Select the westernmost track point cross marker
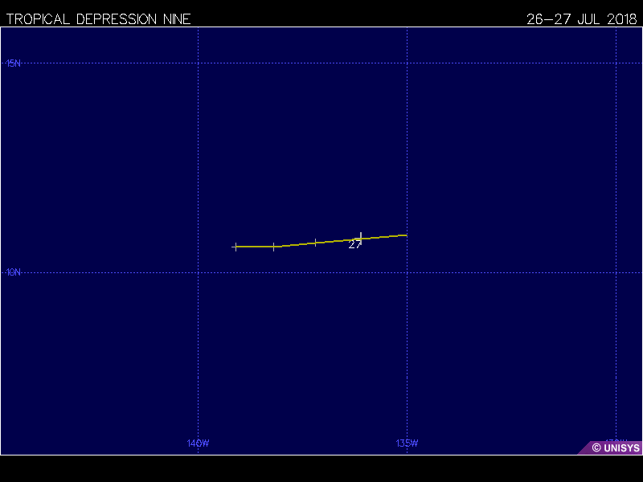 235,247
